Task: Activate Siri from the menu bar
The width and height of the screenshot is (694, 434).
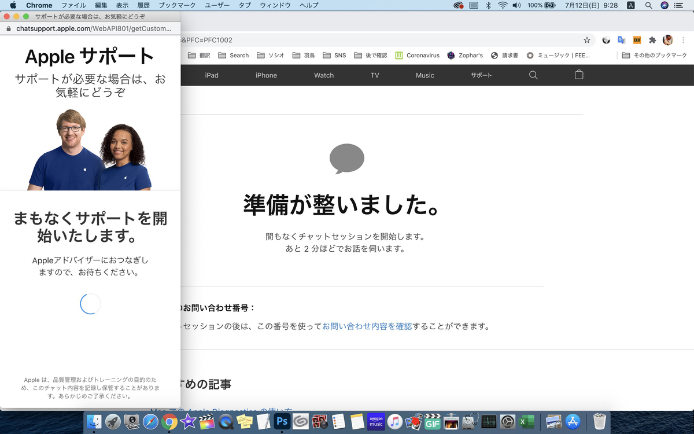Action: [665, 5]
